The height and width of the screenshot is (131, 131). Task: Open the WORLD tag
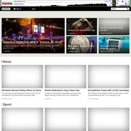[x=48, y=99]
